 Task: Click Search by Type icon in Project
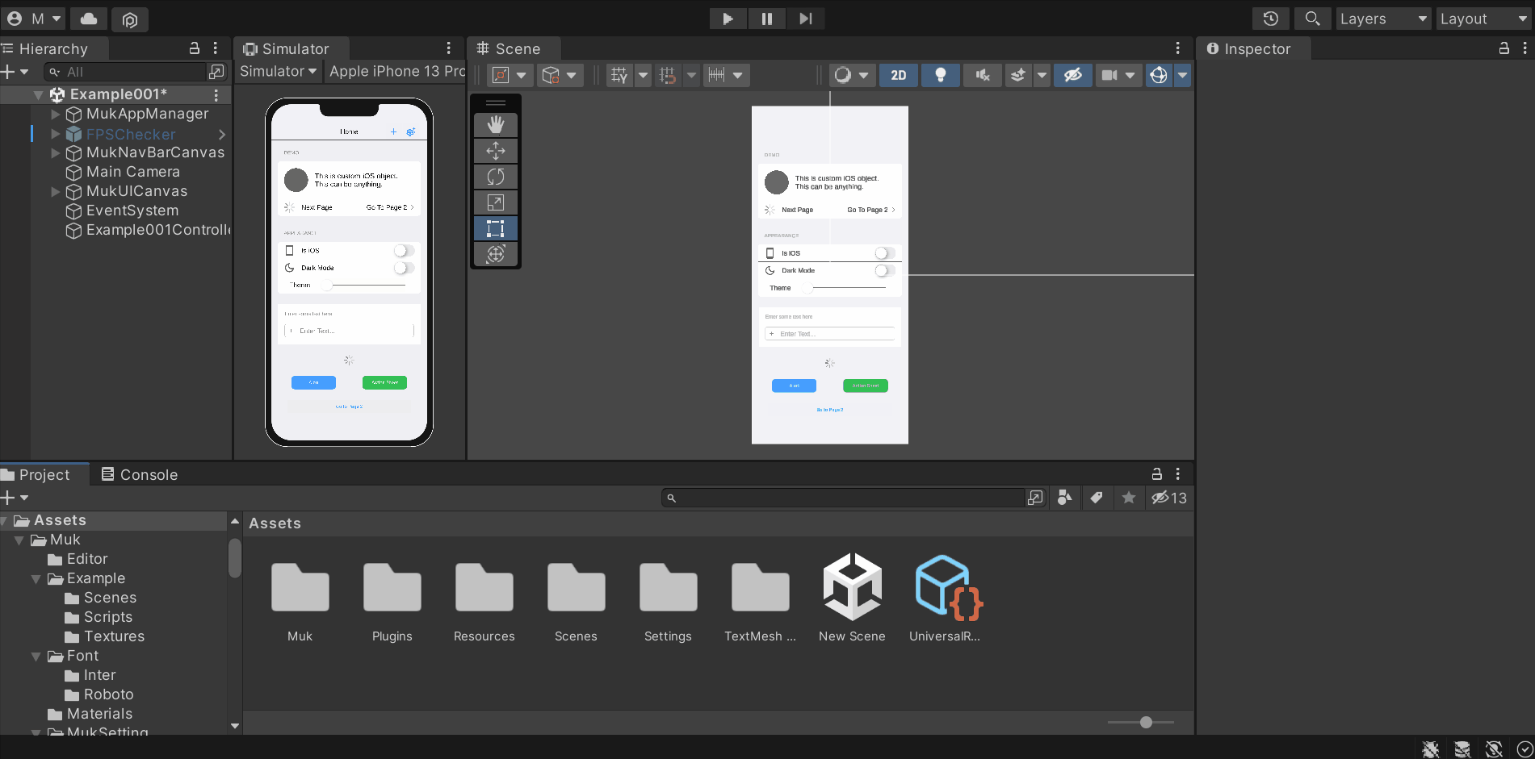(x=1065, y=498)
